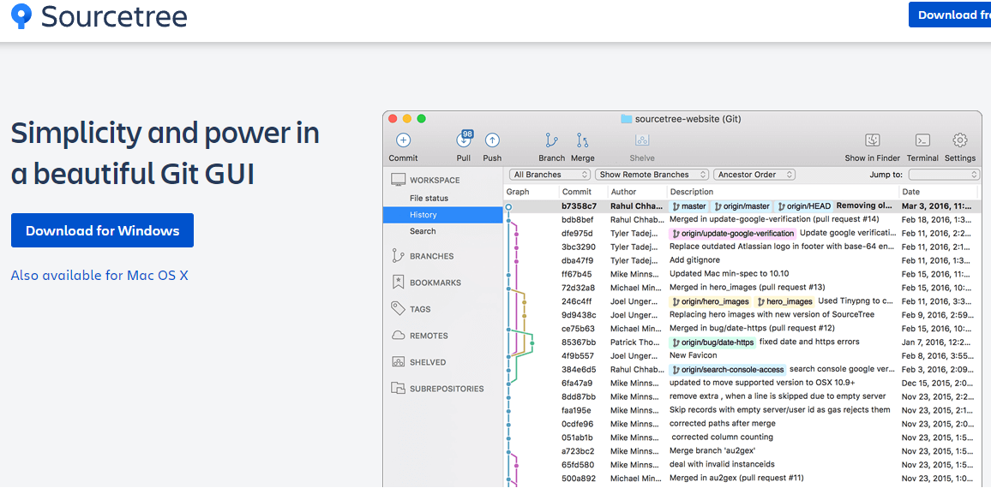Select commit 500a892 row
991x494 pixels.
click(743, 478)
